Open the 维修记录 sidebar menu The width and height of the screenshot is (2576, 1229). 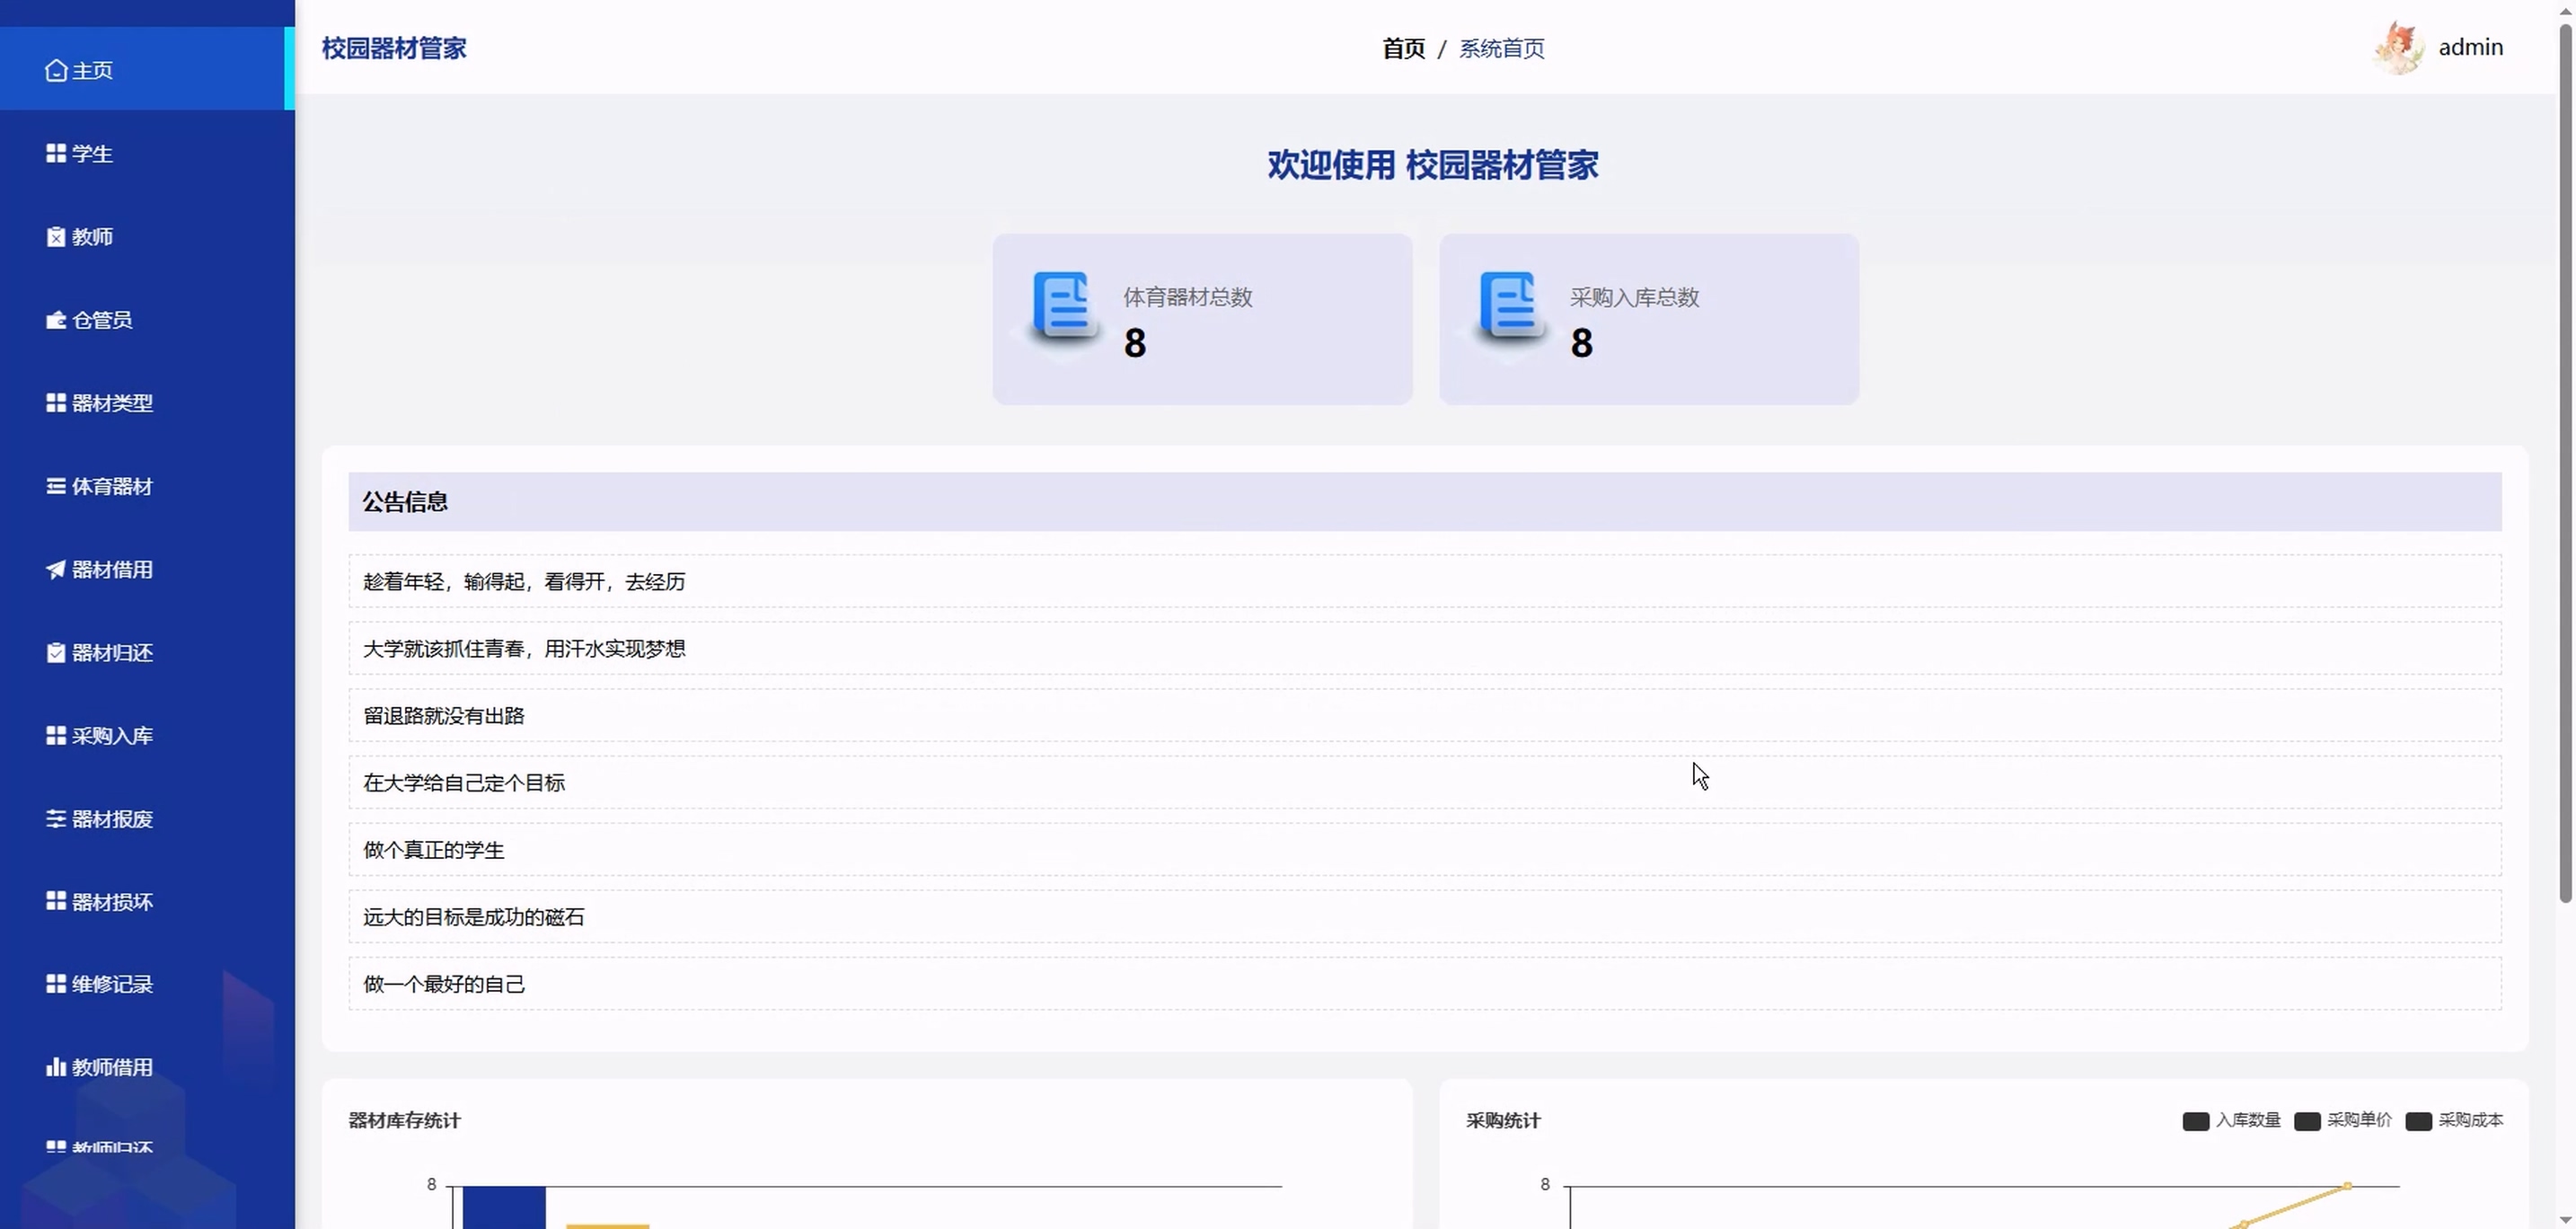(112, 984)
